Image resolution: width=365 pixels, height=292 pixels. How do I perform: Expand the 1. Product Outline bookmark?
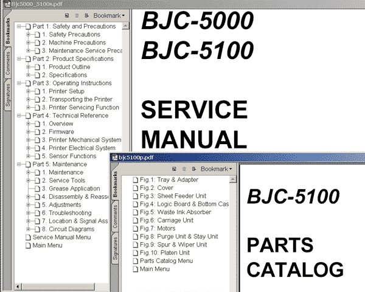[29, 67]
